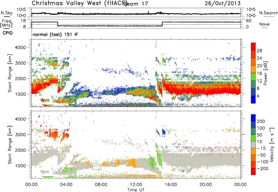Click the '4' power scale value
Screen dimensions: 278x192
(x=258, y=96)
